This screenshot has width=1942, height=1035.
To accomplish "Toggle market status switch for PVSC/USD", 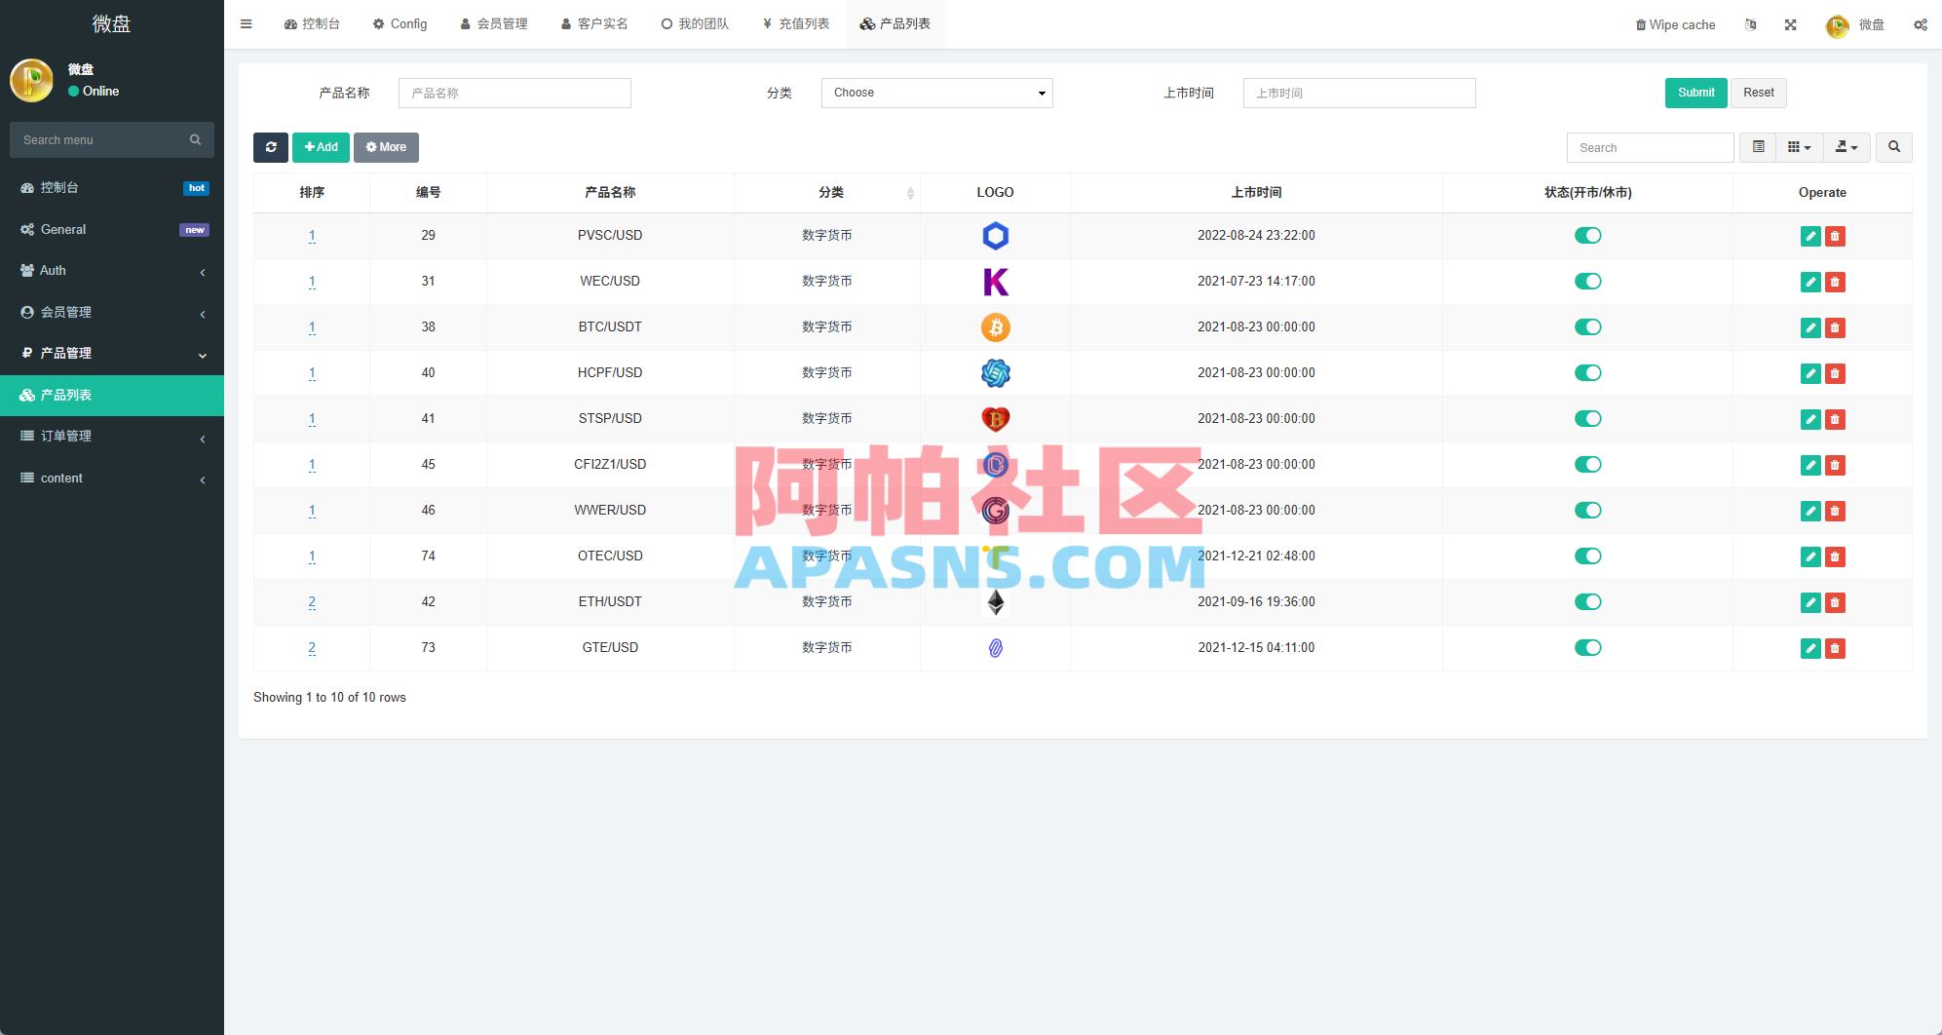I will [x=1588, y=235].
